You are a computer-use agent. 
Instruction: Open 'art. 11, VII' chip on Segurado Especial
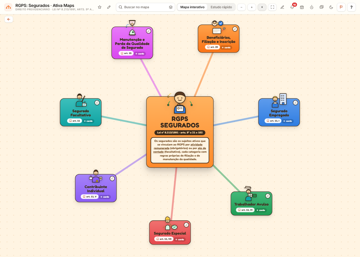coord(164,239)
